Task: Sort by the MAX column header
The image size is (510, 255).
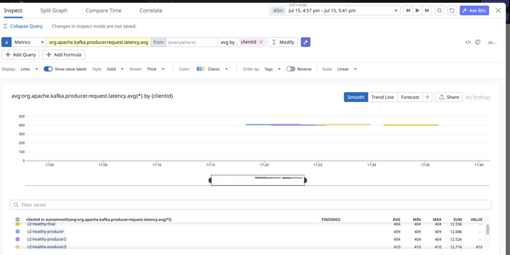Action: pyautogui.click(x=437, y=220)
